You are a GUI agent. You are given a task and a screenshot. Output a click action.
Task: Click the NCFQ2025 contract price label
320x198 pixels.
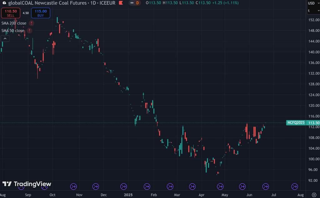[x=296, y=123]
